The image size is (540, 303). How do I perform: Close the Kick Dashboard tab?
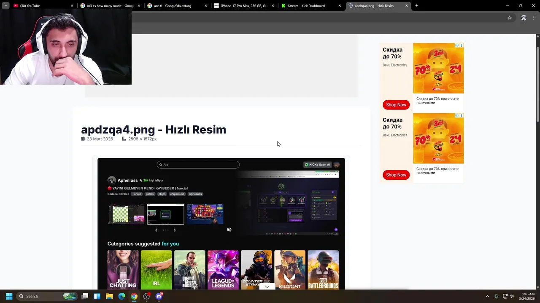340,6
